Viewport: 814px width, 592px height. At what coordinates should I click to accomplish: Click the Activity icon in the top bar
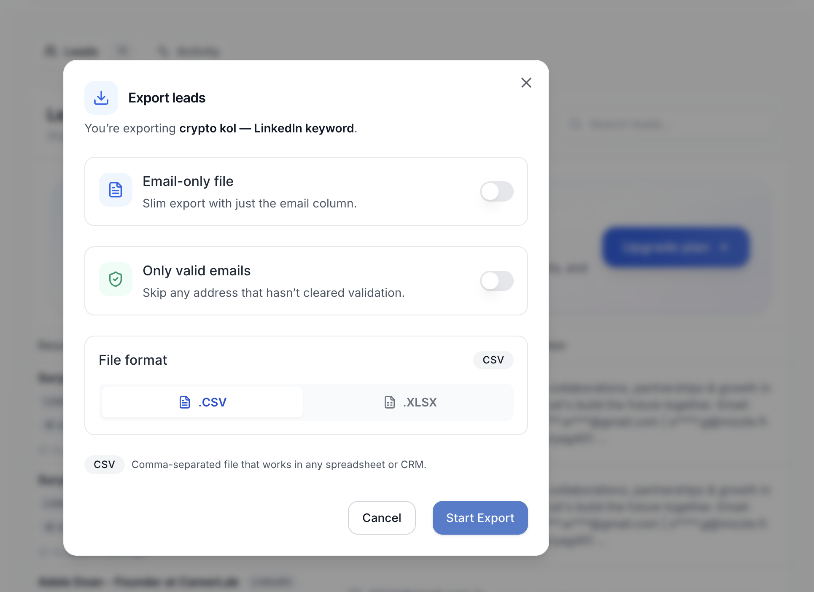[162, 51]
